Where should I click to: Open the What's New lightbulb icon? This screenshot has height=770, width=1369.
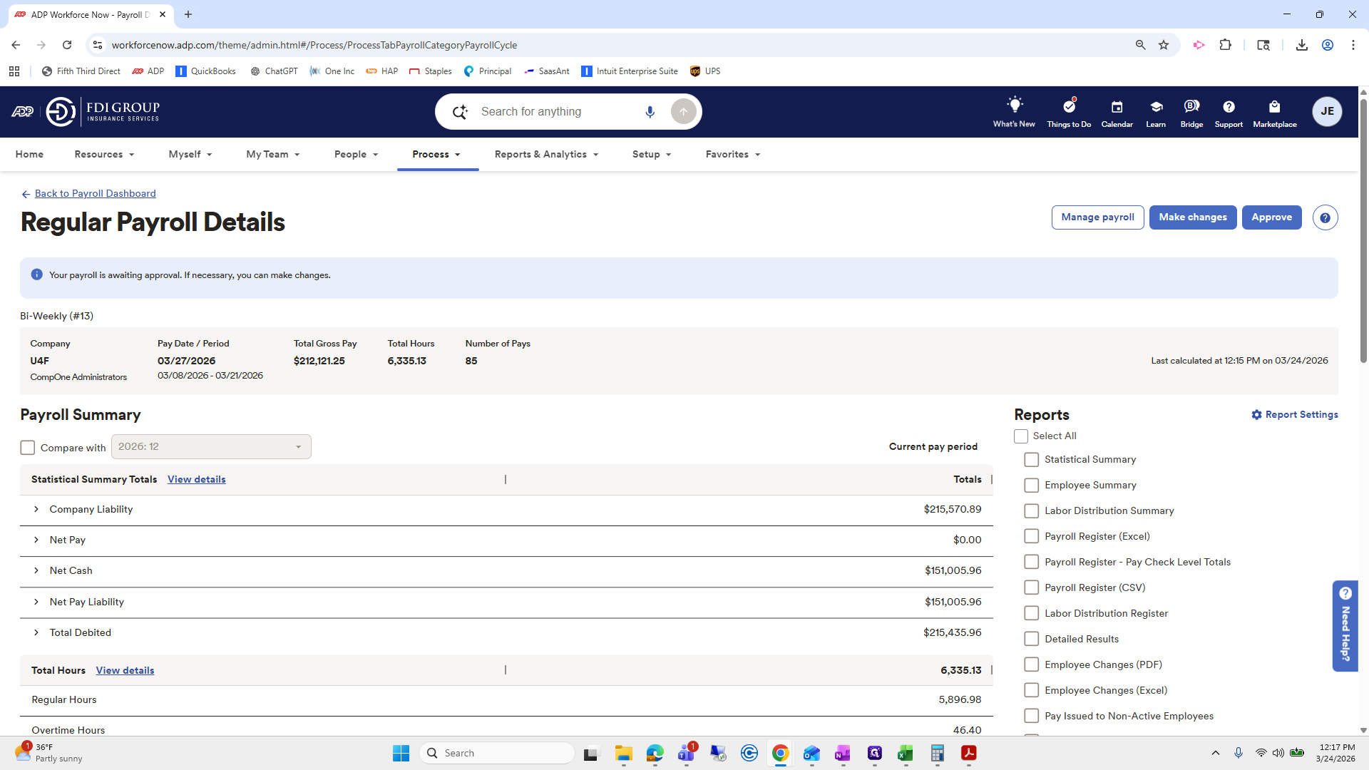[x=1014, y=106]
